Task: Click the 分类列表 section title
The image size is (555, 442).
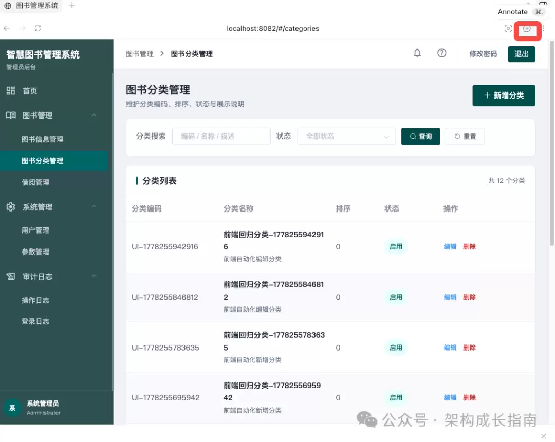Action: (160, 181)
